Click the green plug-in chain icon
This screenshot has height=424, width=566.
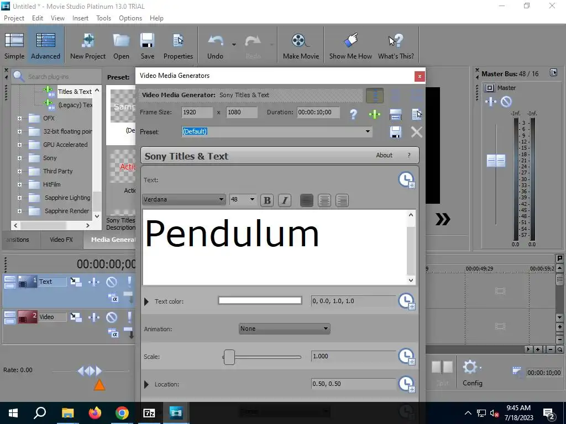[374, 115]
